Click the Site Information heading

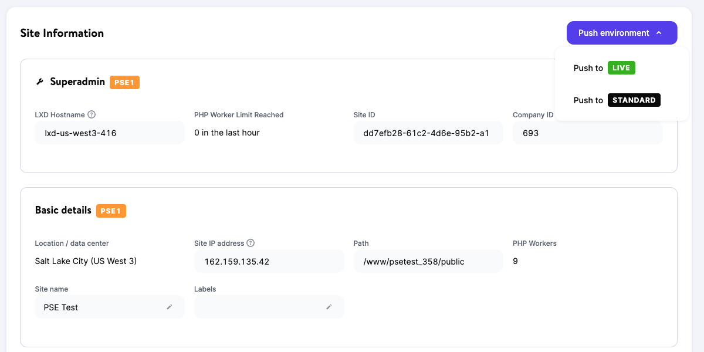(x=62, y=33)
